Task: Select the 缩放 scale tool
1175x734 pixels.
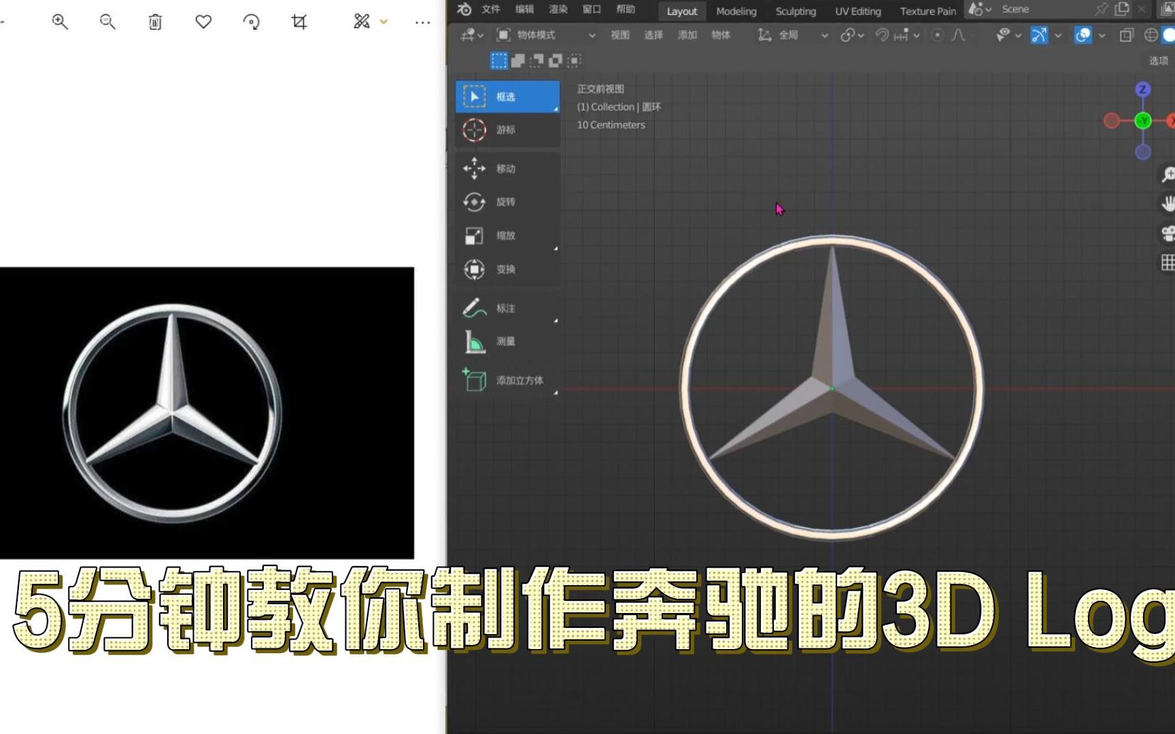Action: tap(507, 236)
